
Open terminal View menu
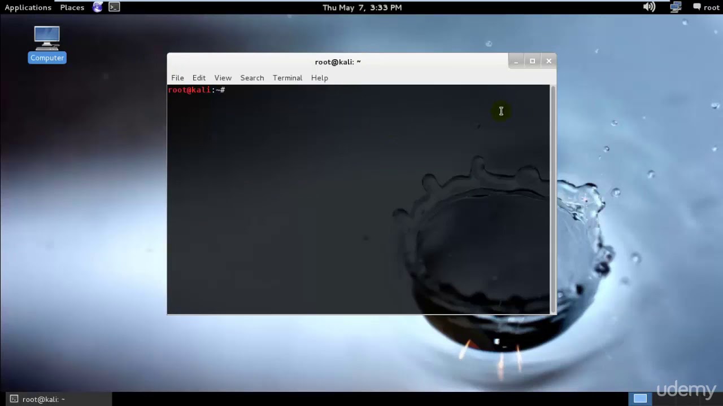point(223,78)
